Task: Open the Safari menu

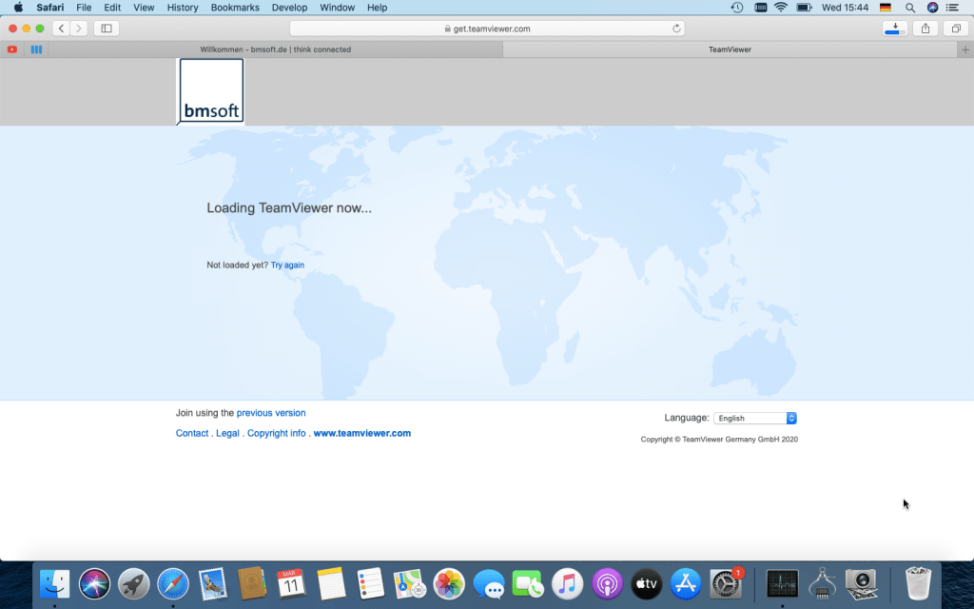Action: (49, 8)
